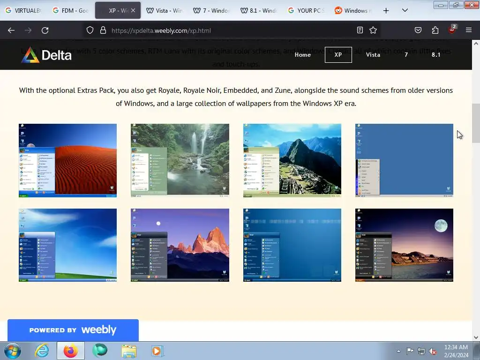Screen dimensions: 480x360
Task: Open 8.1 in site navigation
Action: (x=436, y=55)
